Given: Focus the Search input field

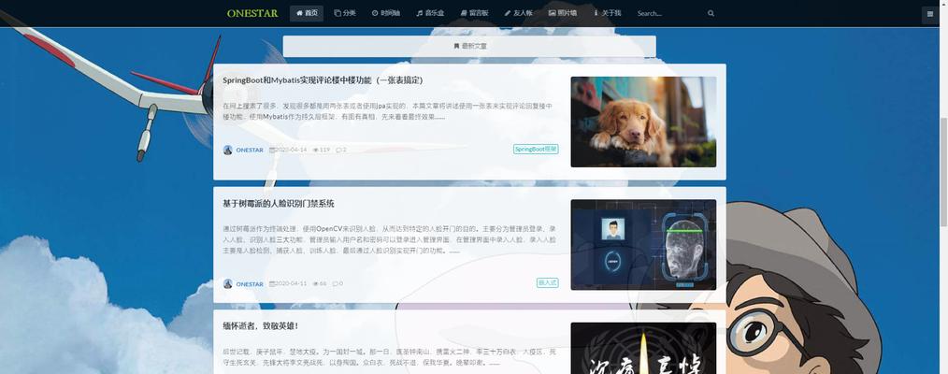Looking at the screenshot, I should click(x=668, y=13).
